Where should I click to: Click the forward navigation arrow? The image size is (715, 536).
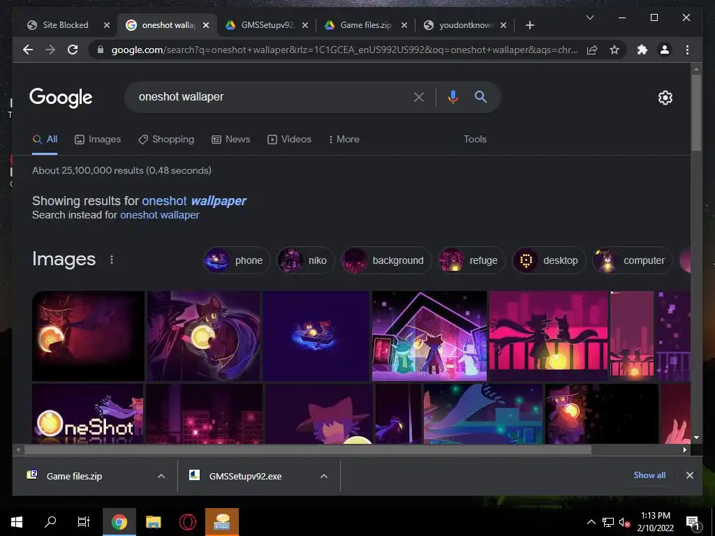coord(50,50)
